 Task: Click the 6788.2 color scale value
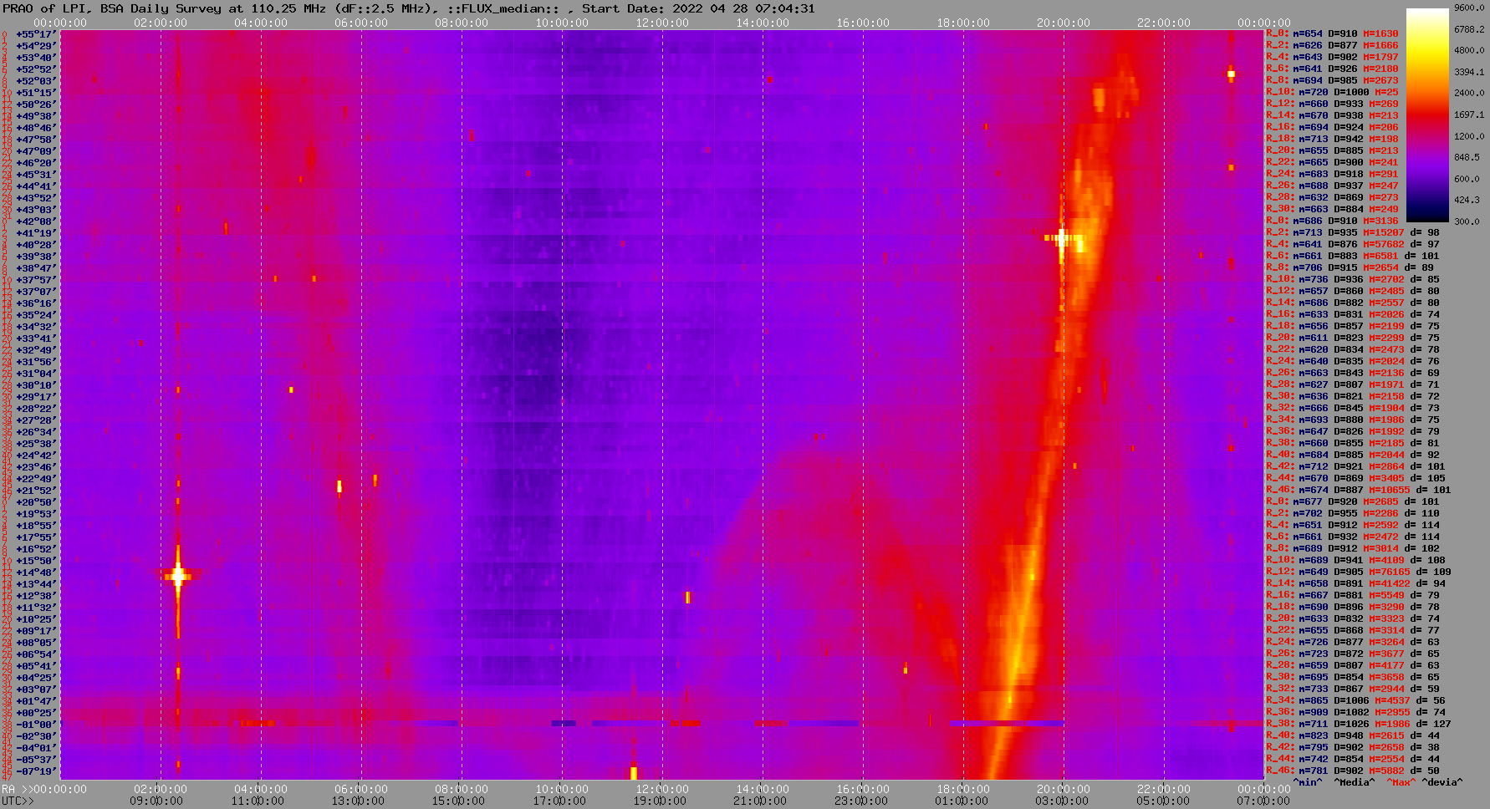pos(1469,29)
